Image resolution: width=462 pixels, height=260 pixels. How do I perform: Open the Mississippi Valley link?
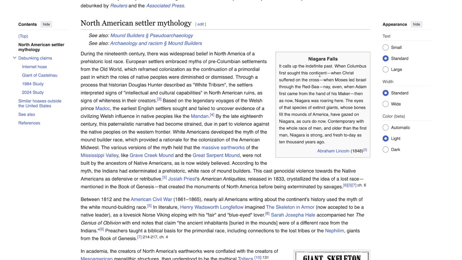coord(99,155)
